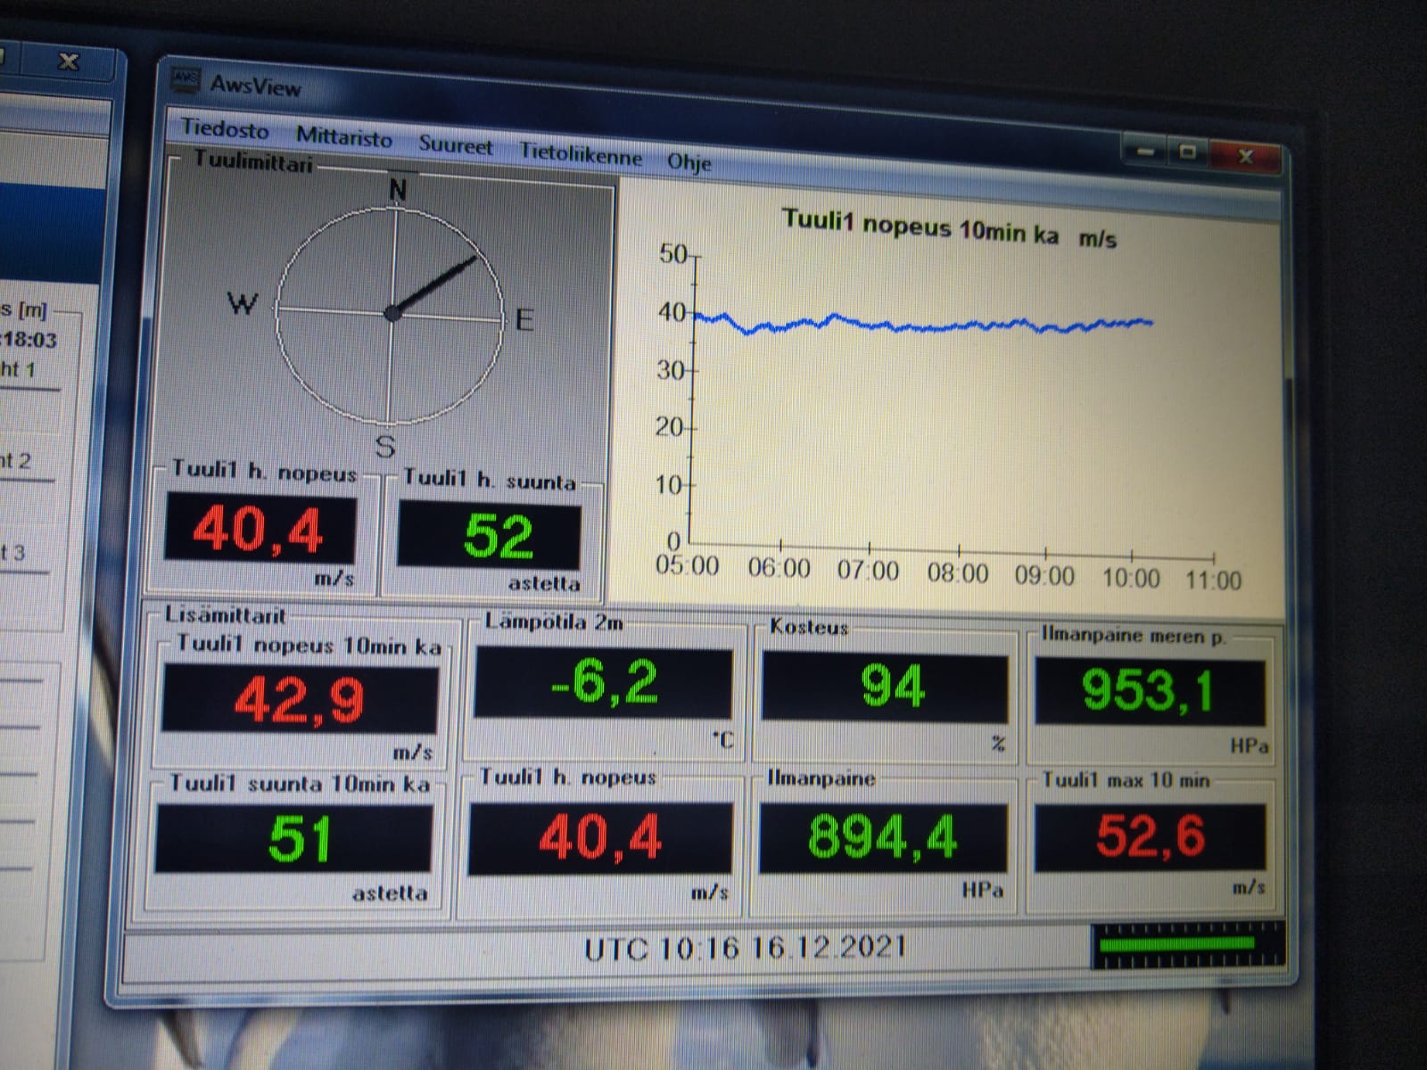Screen dimensions: 1427x1070
Task: Click the UTC date and time in status bar
Action: (745, 947)
